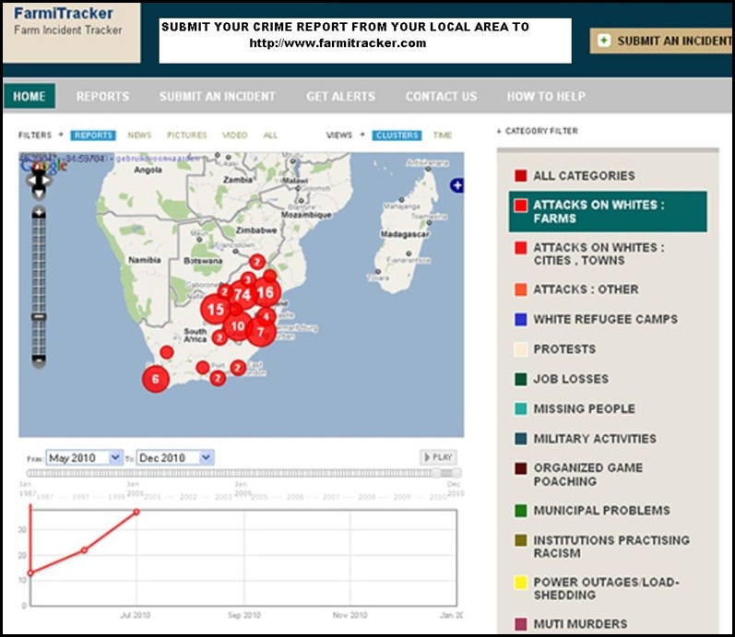Go to the REPORTS nav item
The image size is (735, 637).
(102, 97)
